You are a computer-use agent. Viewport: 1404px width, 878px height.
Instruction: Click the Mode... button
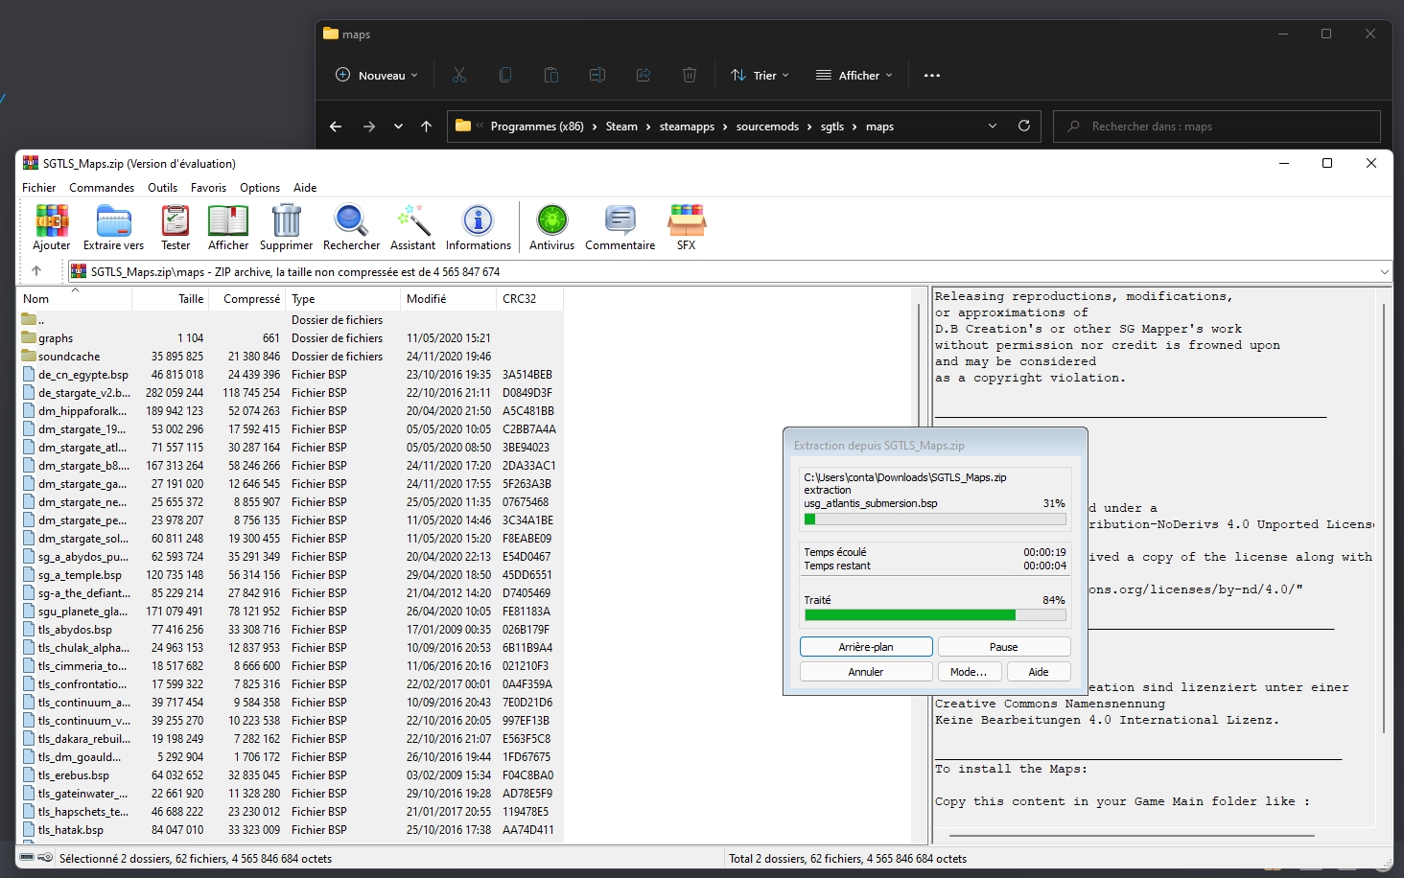[969, 672]
